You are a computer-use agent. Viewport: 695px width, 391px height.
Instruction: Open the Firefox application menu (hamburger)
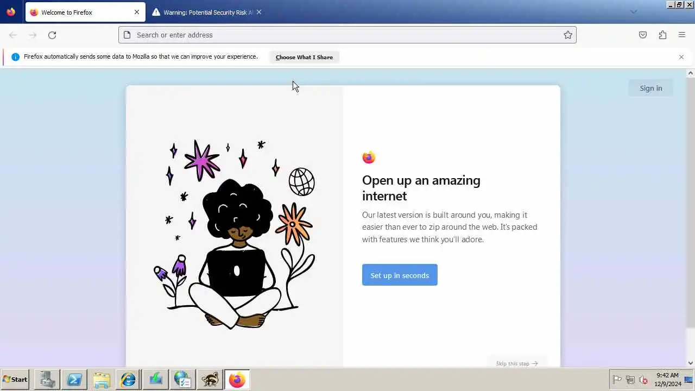pyautogui.click(x=682, y=35)
